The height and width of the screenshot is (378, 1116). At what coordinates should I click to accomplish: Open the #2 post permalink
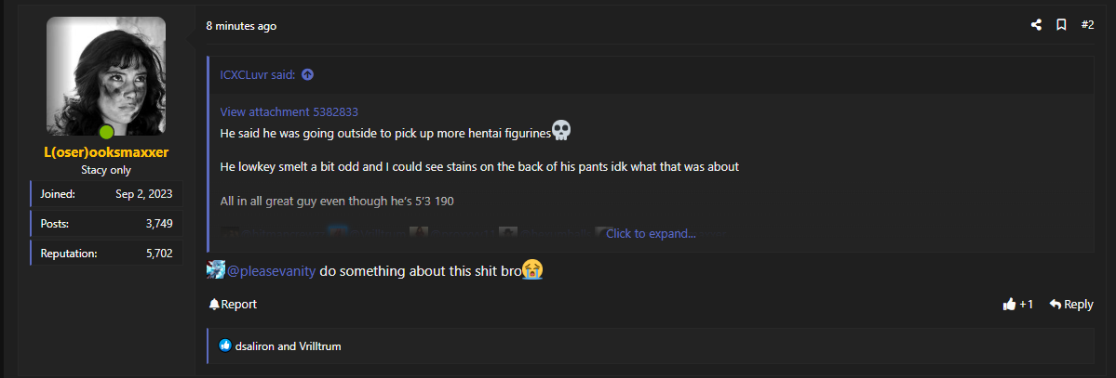[1087, 25]
